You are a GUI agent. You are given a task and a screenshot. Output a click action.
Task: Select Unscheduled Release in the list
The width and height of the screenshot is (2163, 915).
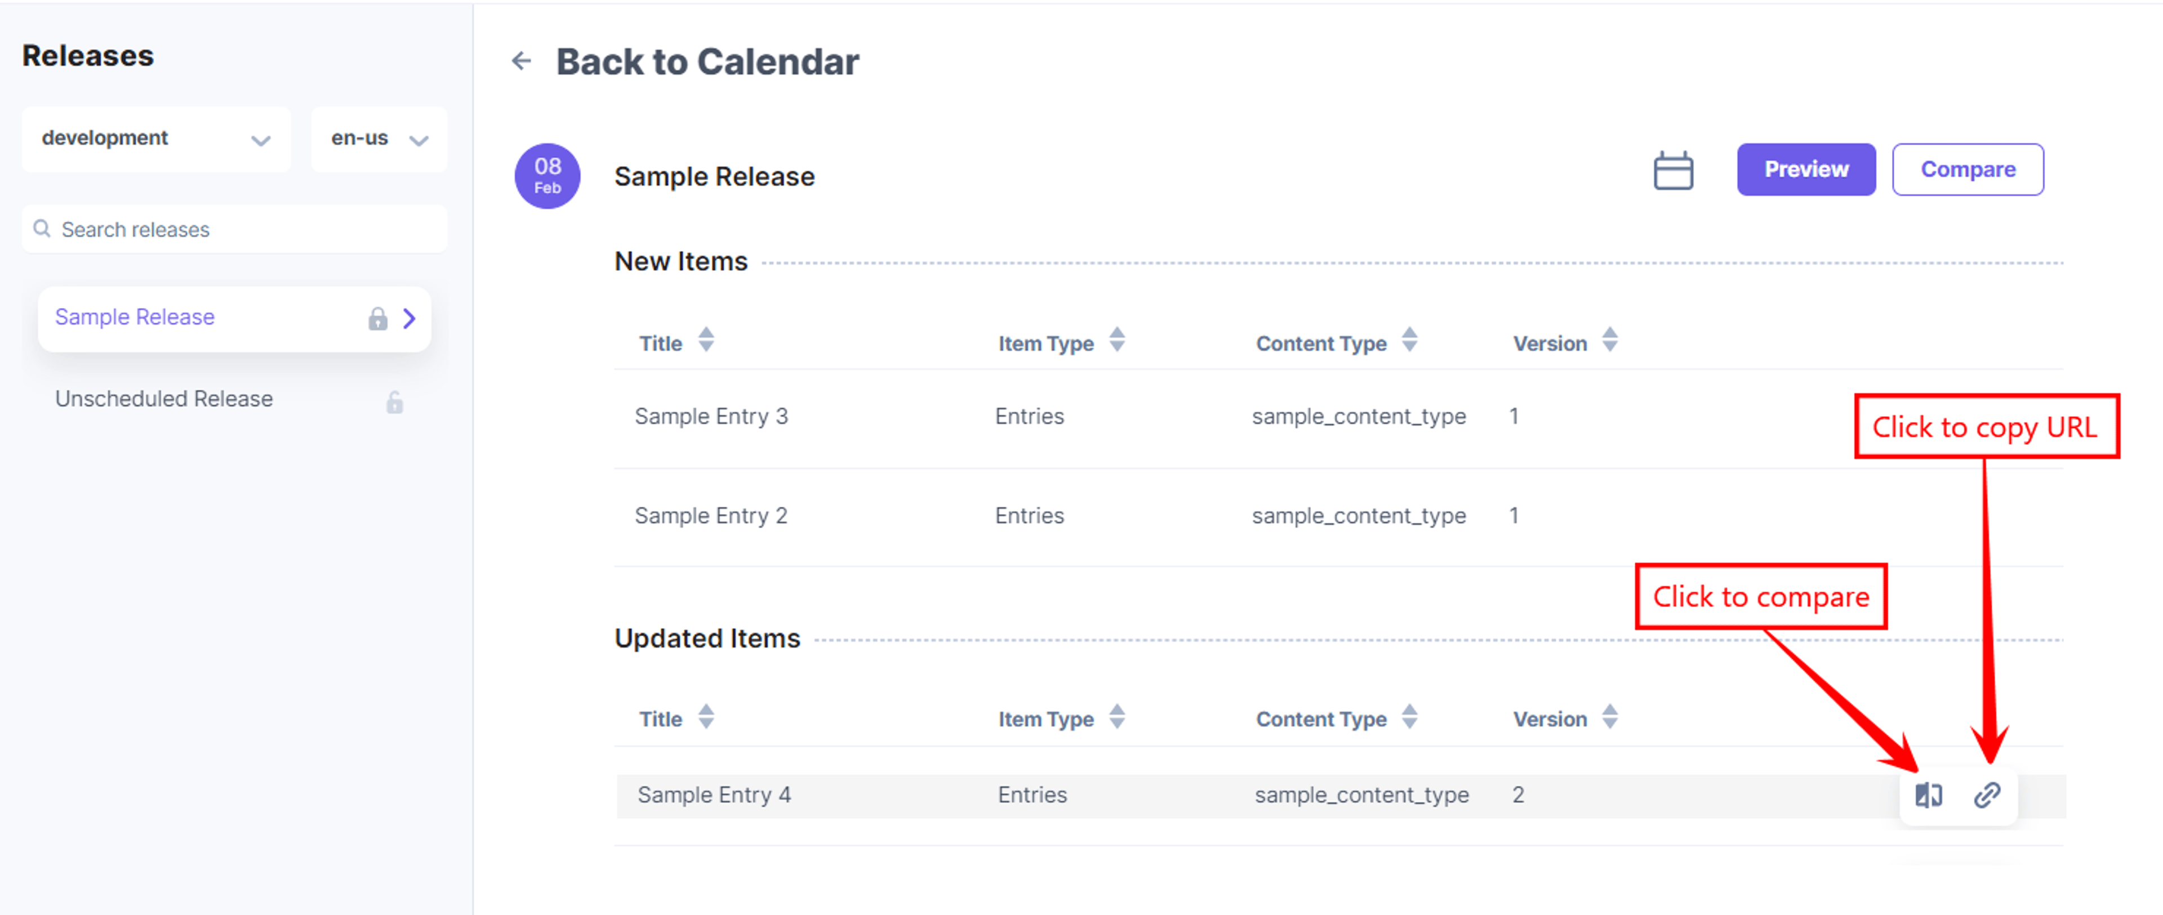coord(234,400)
